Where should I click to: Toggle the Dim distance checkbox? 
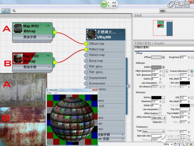pyautogui.click(x=164, y=87)
